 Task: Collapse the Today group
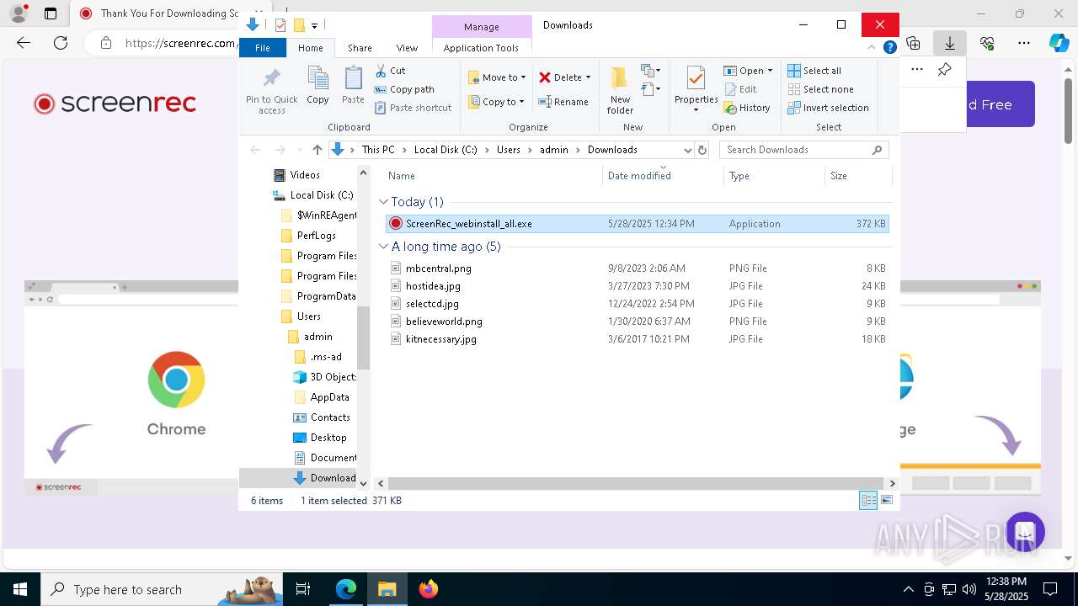click(383, 202)
